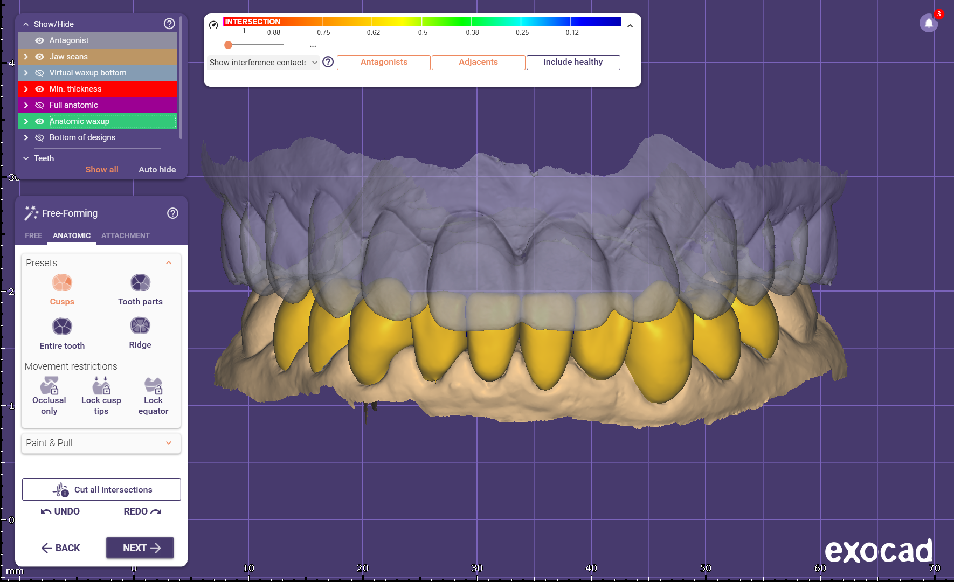Enable the Lock cusp tips restriction
954x582 pixels.
click(101, 386)
